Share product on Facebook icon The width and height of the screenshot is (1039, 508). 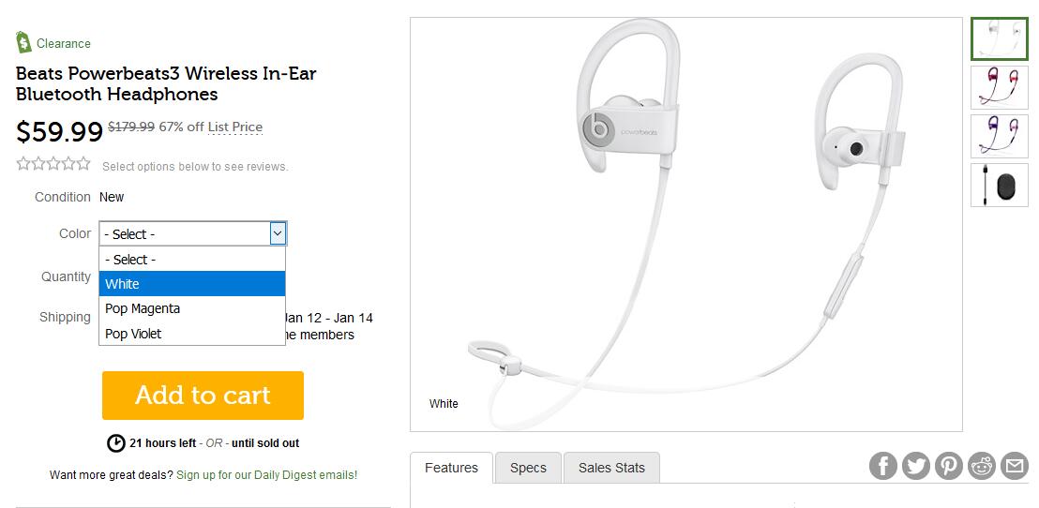882,466
